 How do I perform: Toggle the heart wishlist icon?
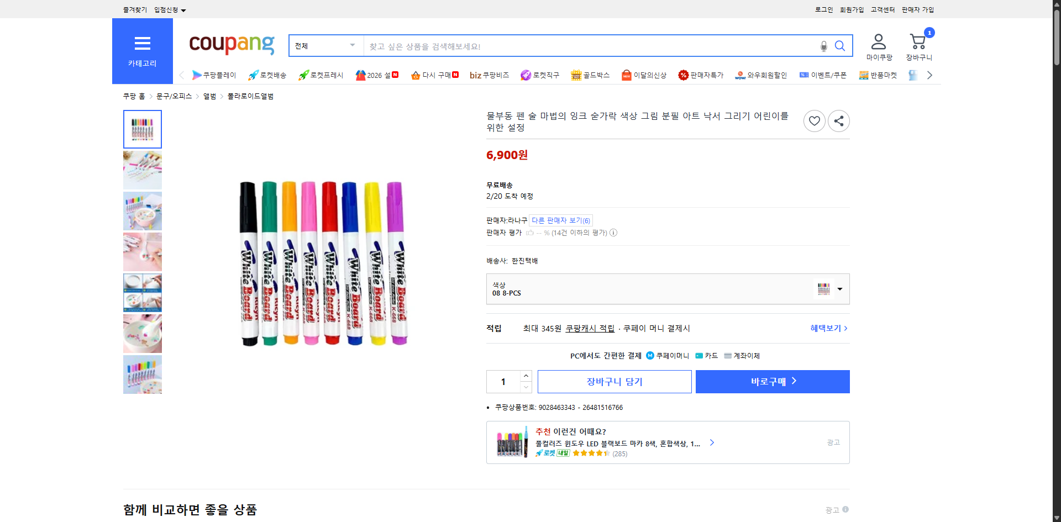click(x=814, y=120)
